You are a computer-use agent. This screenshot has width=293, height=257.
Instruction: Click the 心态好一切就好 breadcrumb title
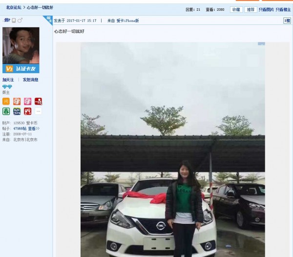tap(40, 7)
